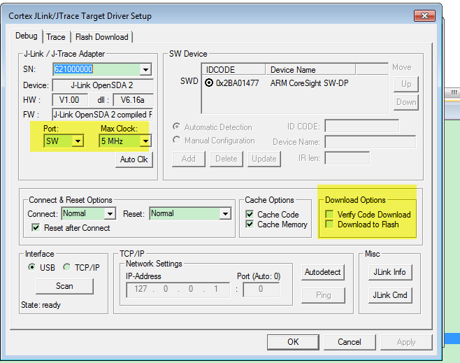
Task: Click the IR len input field
Action: 347,159
